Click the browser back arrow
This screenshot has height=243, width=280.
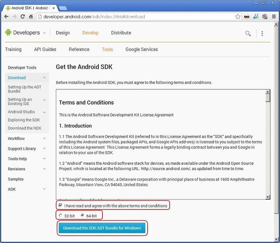[x=6, y=17]
